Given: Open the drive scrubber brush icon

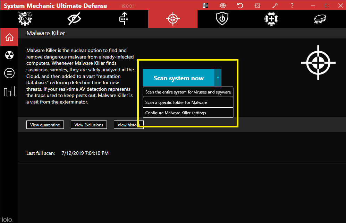Looking at the screenshot, I should [320, 19].
